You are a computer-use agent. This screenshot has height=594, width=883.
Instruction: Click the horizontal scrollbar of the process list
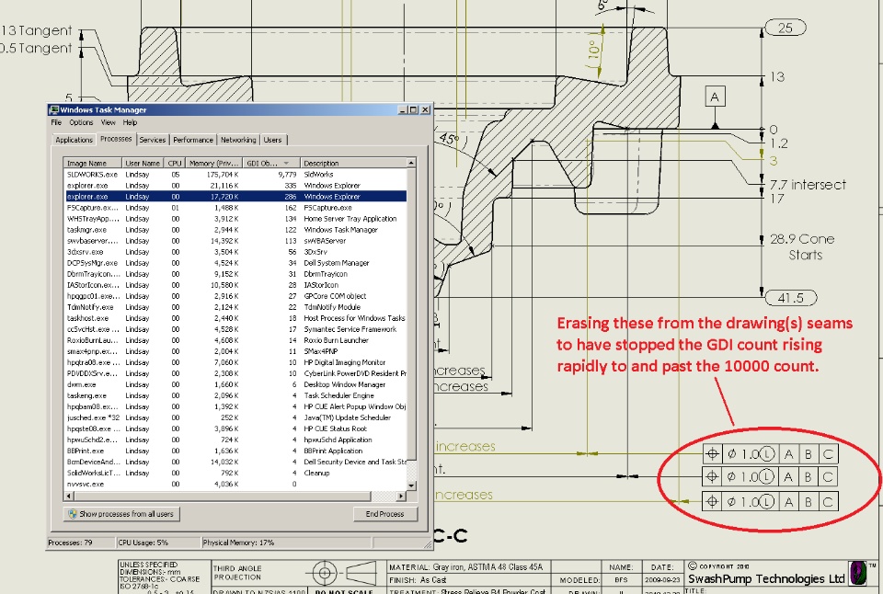pos(235,496)
